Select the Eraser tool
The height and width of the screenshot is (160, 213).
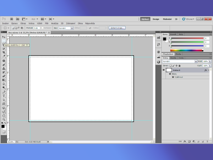coord(4,76)
